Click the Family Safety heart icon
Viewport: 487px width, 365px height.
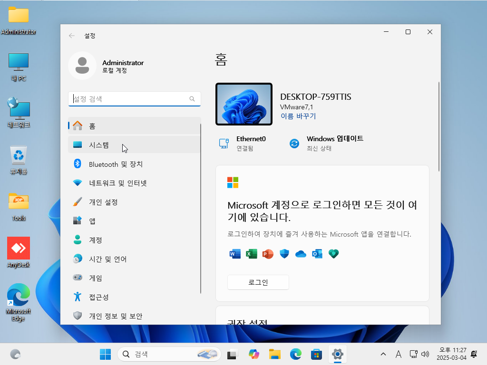pos(333,254)
